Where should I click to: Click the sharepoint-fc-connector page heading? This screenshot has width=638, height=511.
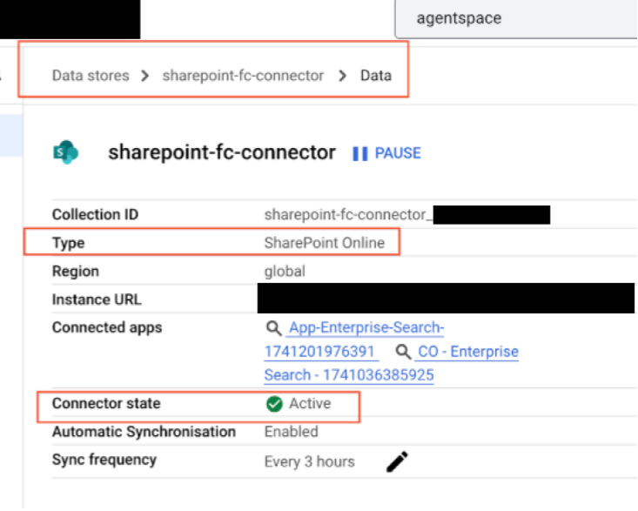pos(221,153)
